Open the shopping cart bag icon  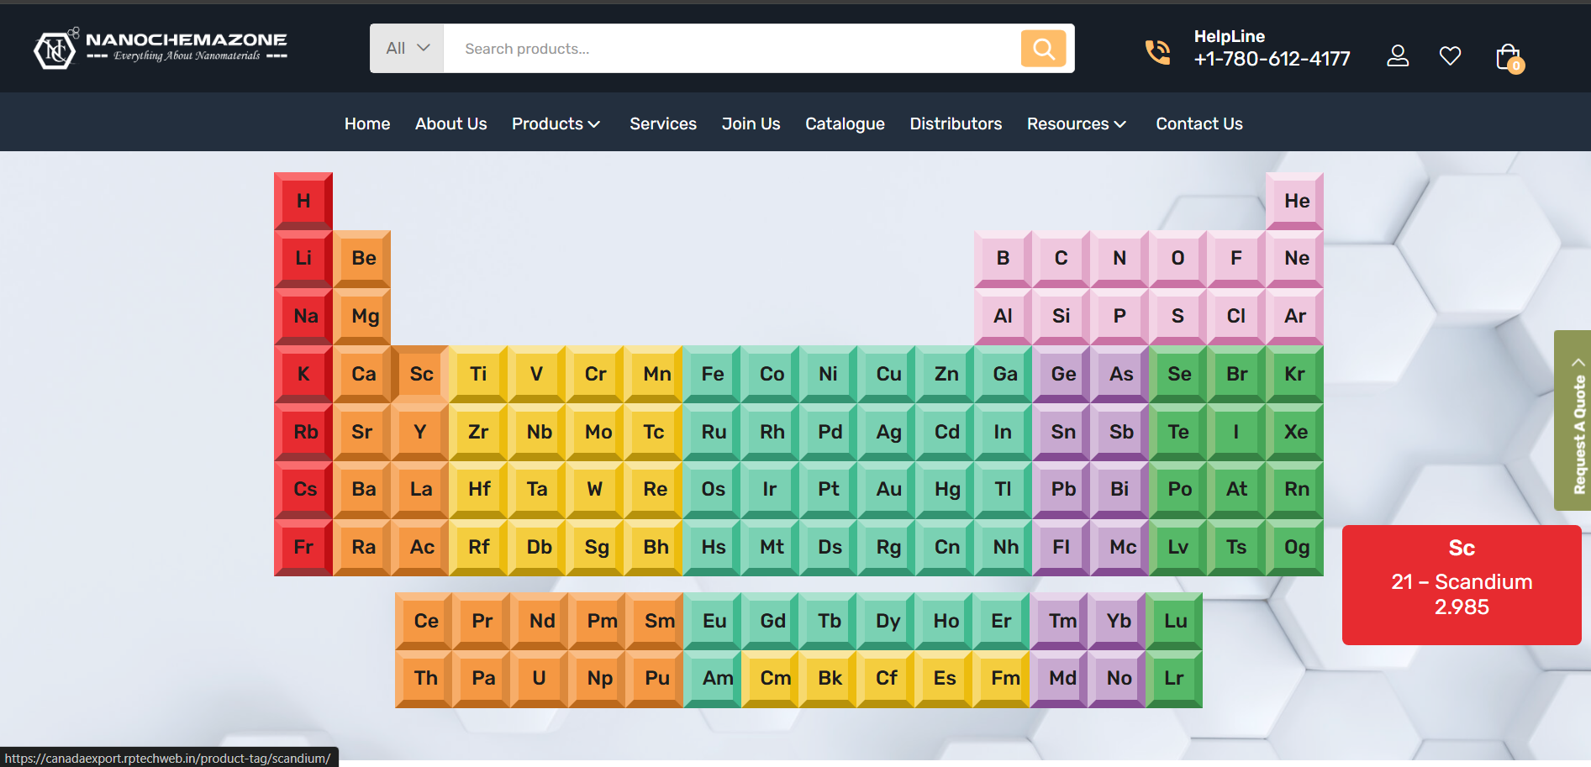(1509, 57)
